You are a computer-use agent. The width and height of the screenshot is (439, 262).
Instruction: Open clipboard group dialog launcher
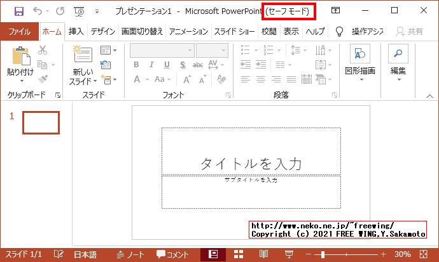58,95
